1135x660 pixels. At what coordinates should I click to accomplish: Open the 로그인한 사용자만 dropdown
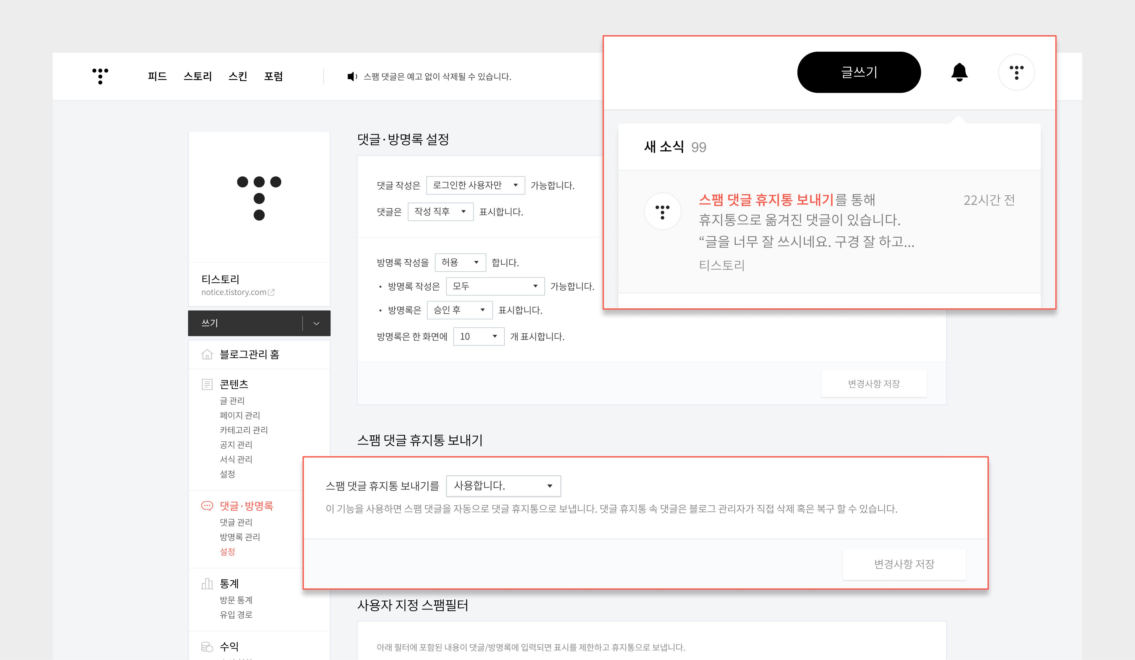[x=475, y=185]
